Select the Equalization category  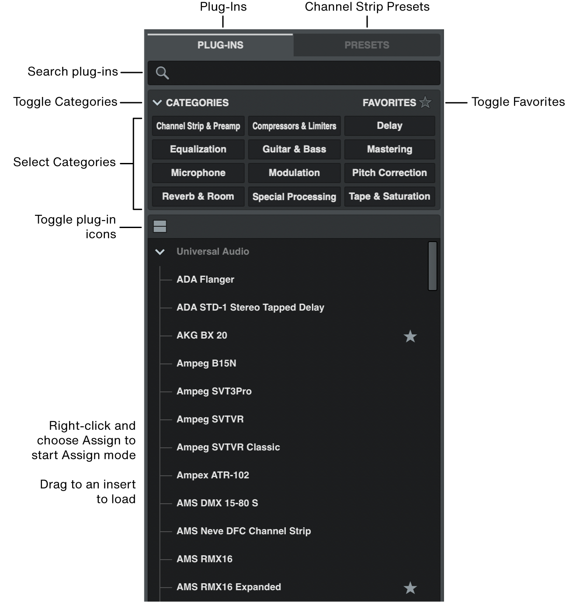(198, 149)
